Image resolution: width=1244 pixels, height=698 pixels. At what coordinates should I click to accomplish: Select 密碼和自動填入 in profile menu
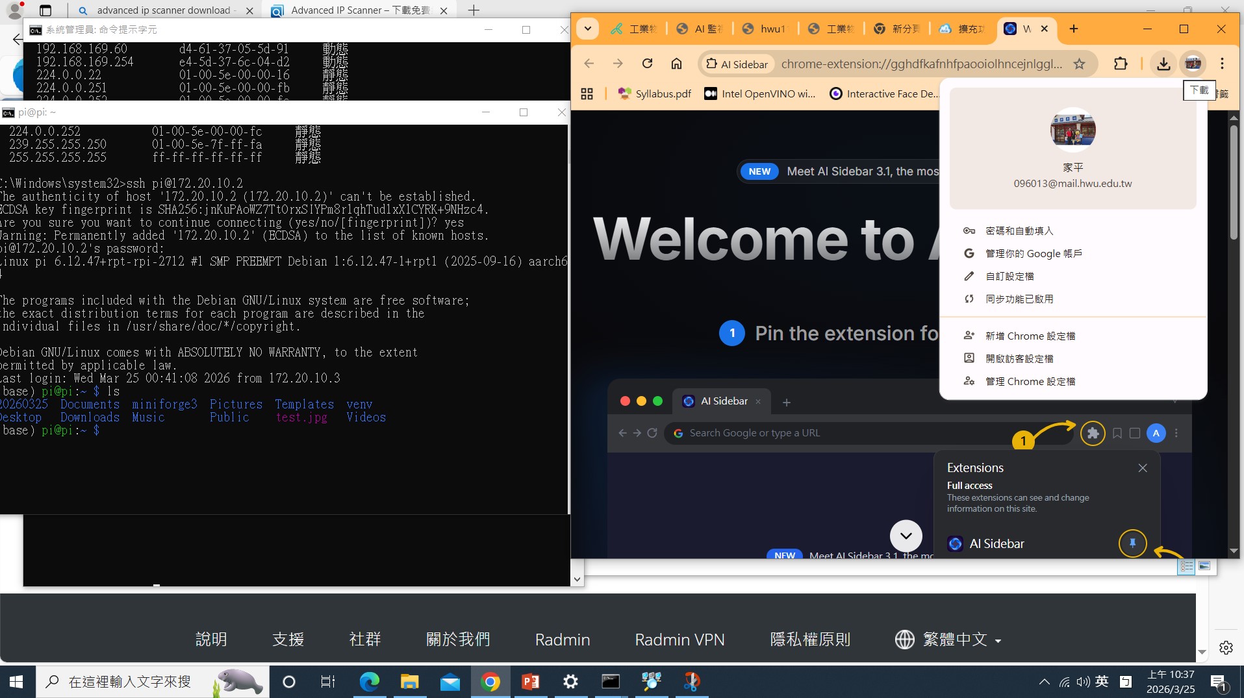pyautogui.click(x=1019, y=231)
